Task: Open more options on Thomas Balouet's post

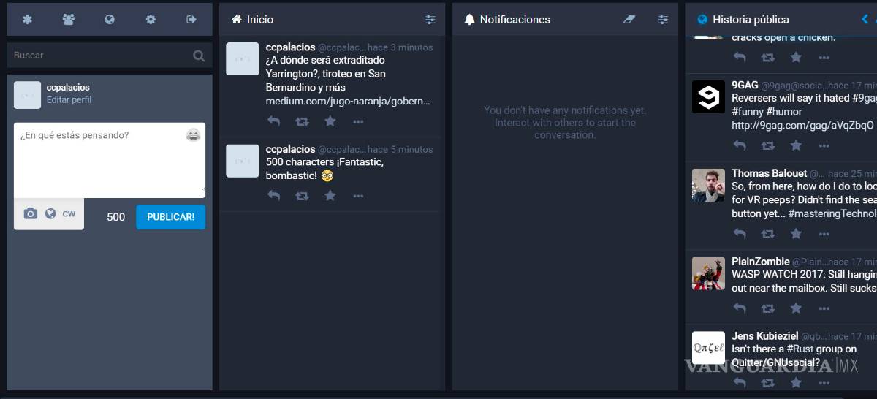Action: click(x=824, y=235)
